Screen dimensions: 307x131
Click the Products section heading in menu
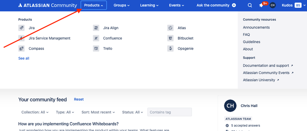tap(25, 20)
